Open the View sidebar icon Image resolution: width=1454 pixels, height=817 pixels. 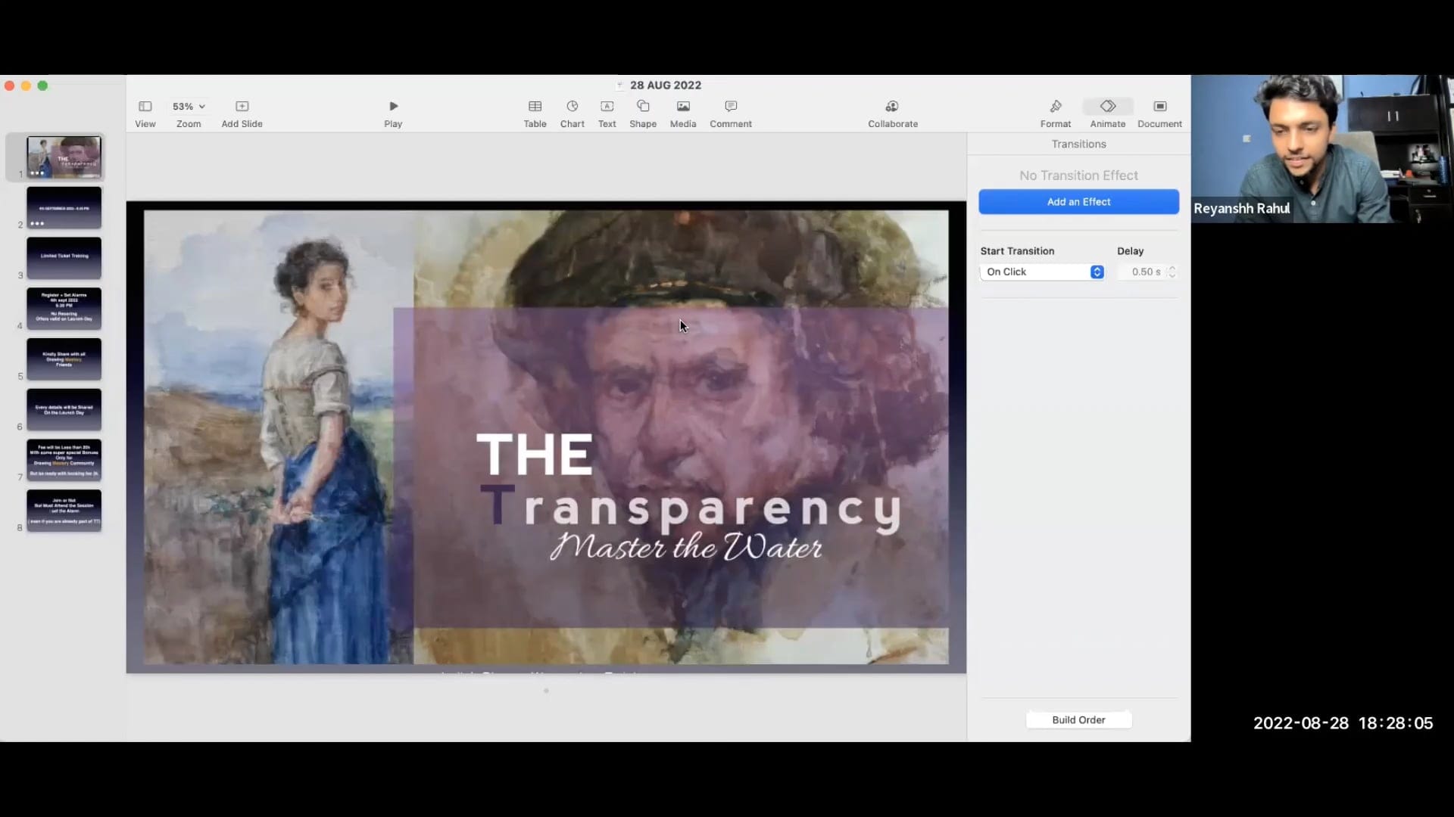pyautogui.click(x=145, y=107)
